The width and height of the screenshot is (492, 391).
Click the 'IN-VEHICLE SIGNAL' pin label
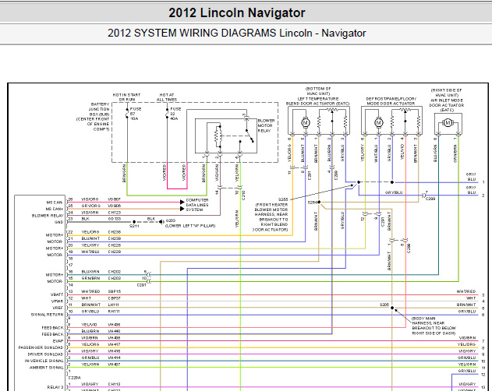coord(44,361)
